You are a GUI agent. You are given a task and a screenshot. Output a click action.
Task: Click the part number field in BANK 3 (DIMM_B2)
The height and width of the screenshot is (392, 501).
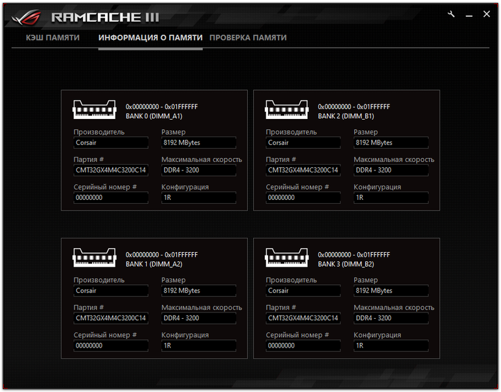click(303, 318)
